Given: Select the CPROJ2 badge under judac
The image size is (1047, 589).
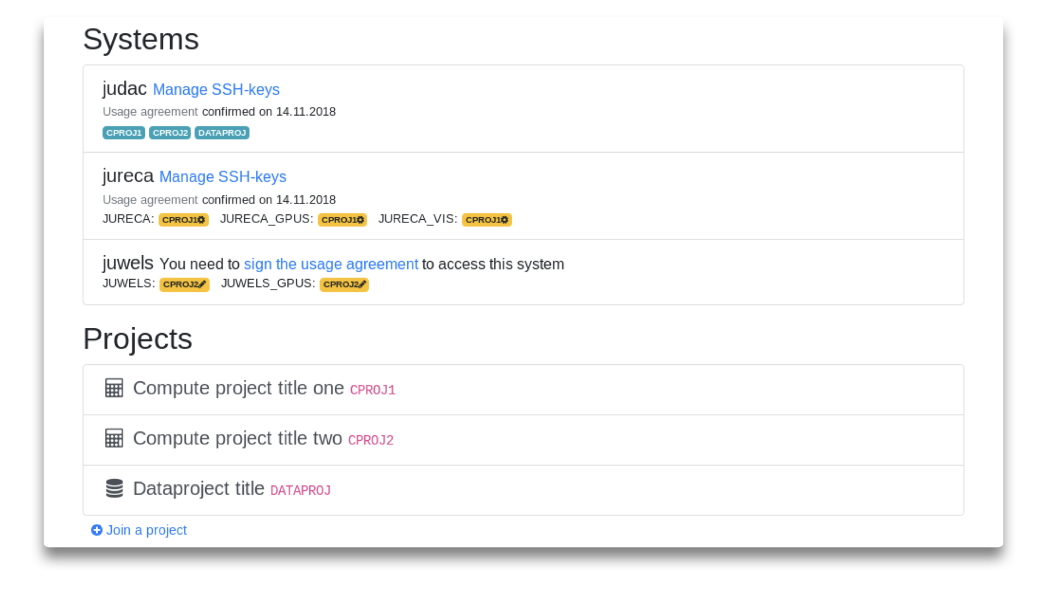Looking at the screenshot, I should [170, 133].
